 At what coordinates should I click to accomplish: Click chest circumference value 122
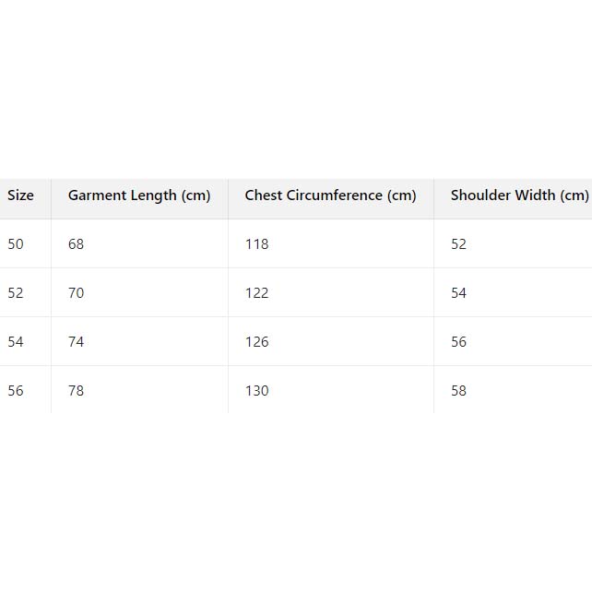coord(256,293)
